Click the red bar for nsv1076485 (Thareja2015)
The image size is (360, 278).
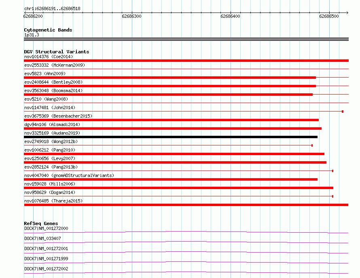click(186, 205)
